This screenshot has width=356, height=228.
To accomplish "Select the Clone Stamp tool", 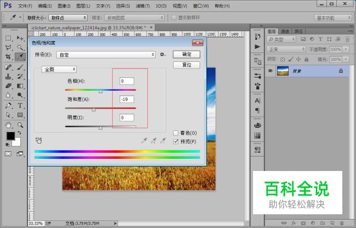I will [x=8, y=77].
